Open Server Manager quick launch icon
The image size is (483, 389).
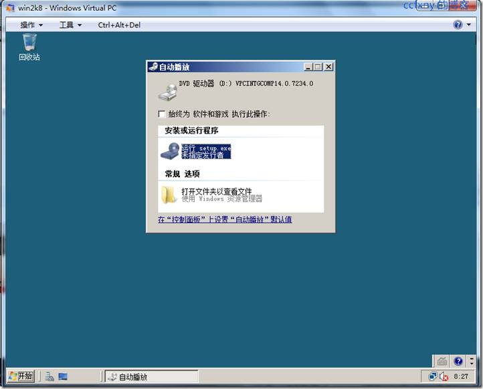point(50,376)
